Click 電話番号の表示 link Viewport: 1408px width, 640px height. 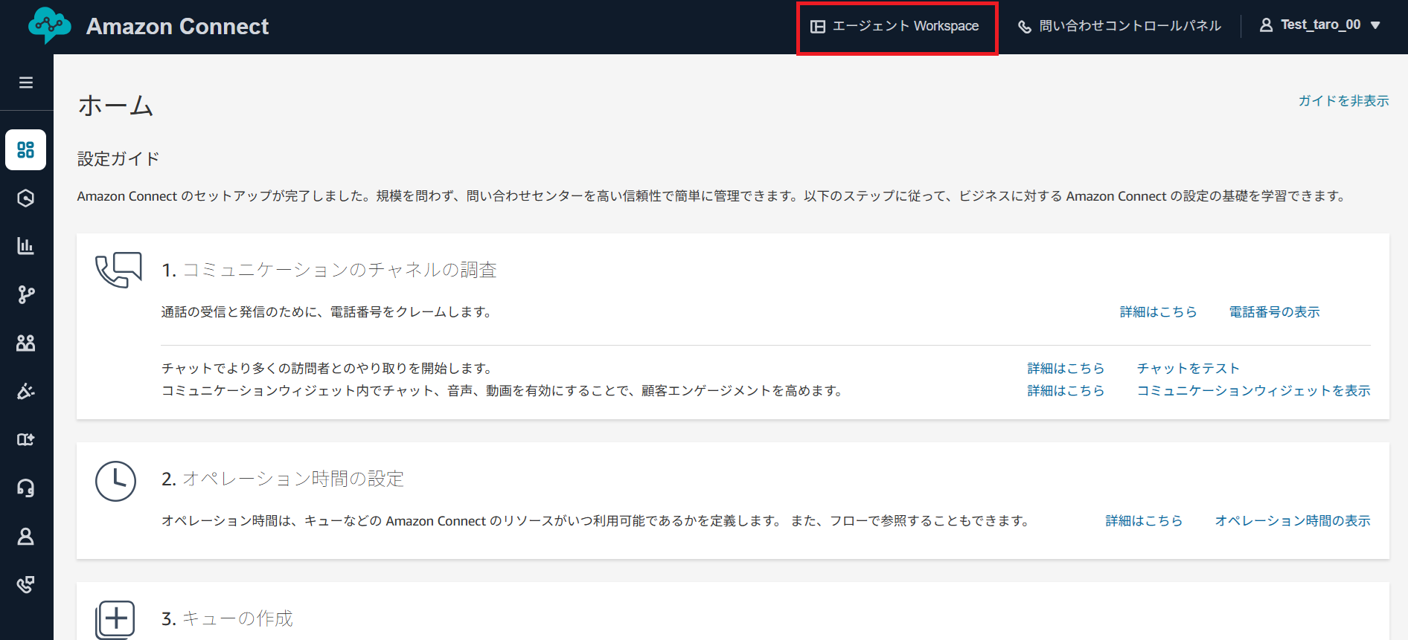(x=1274, y=312)
